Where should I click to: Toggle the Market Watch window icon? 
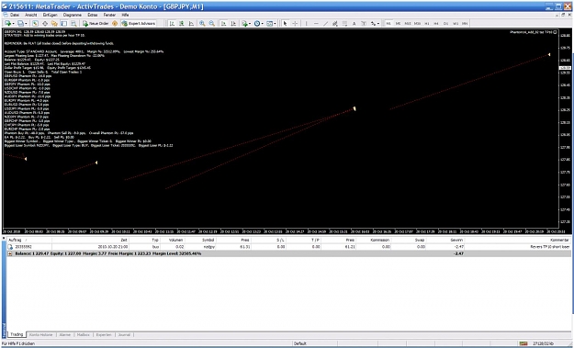35,24
